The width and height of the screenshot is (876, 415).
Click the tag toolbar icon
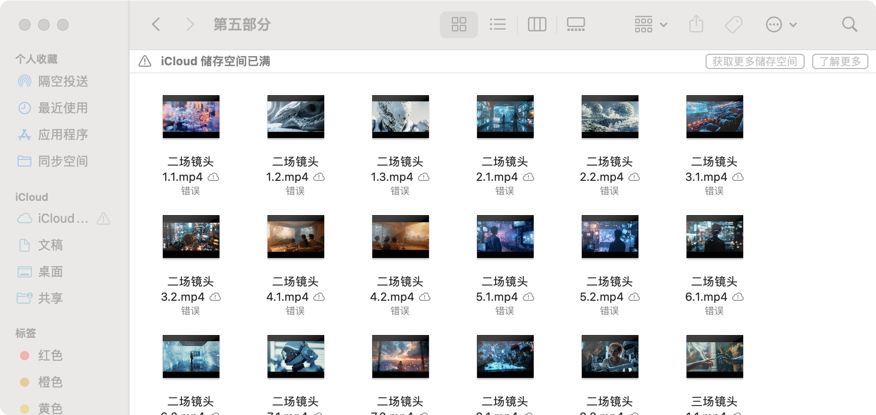(734, 24)
